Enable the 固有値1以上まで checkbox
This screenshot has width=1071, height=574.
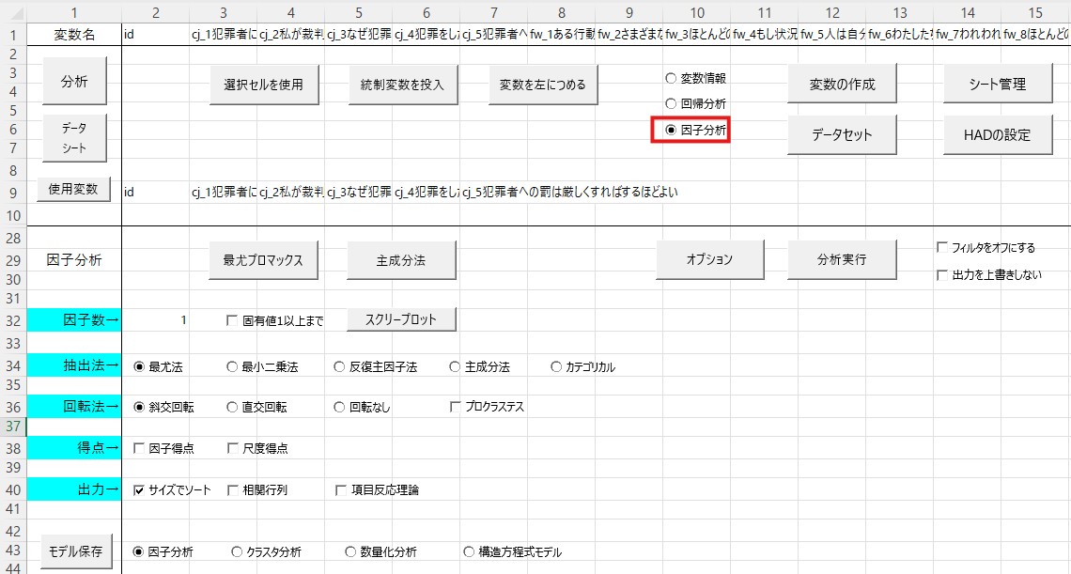[233, 321]
